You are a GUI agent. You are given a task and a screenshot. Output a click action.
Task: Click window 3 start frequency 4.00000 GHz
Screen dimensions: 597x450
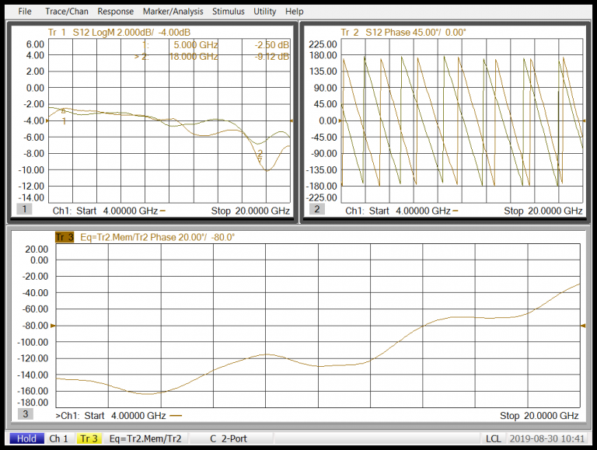(138, 416)
